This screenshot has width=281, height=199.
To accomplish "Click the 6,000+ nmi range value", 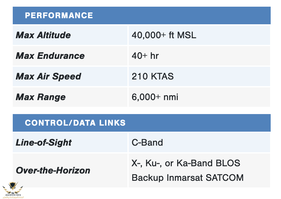I will [x=155, y=97].
